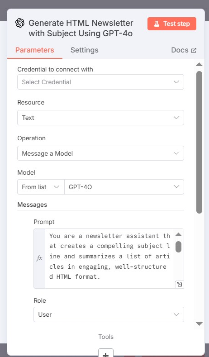Click the OpenAI logo icon in header
This screenshot has height=357, width=209.
[x=20, y=23]
